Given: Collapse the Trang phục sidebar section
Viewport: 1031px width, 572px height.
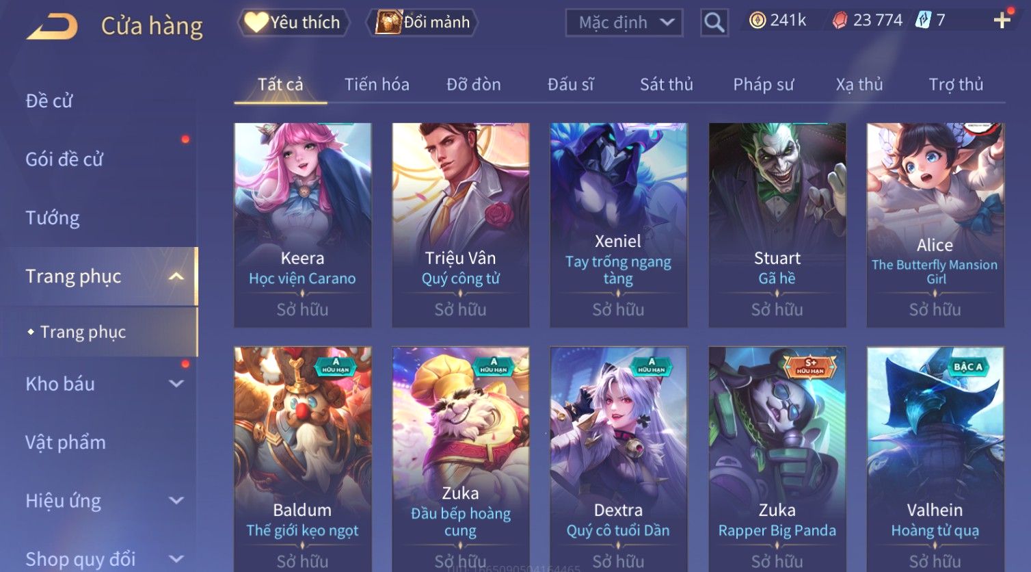Looking at the screenshot, I should tap(176, 276).
